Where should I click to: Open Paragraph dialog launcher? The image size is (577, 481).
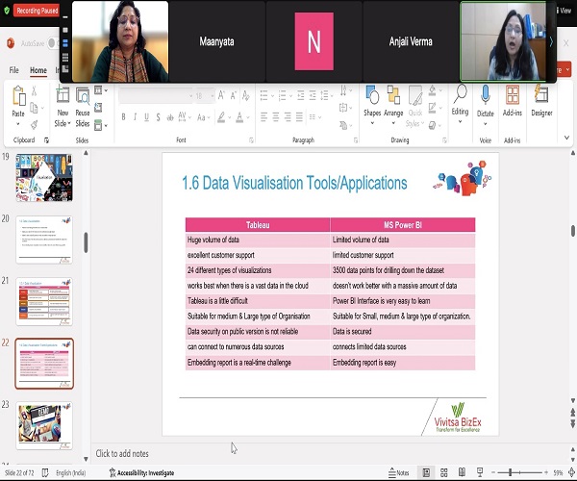[356, 140]
